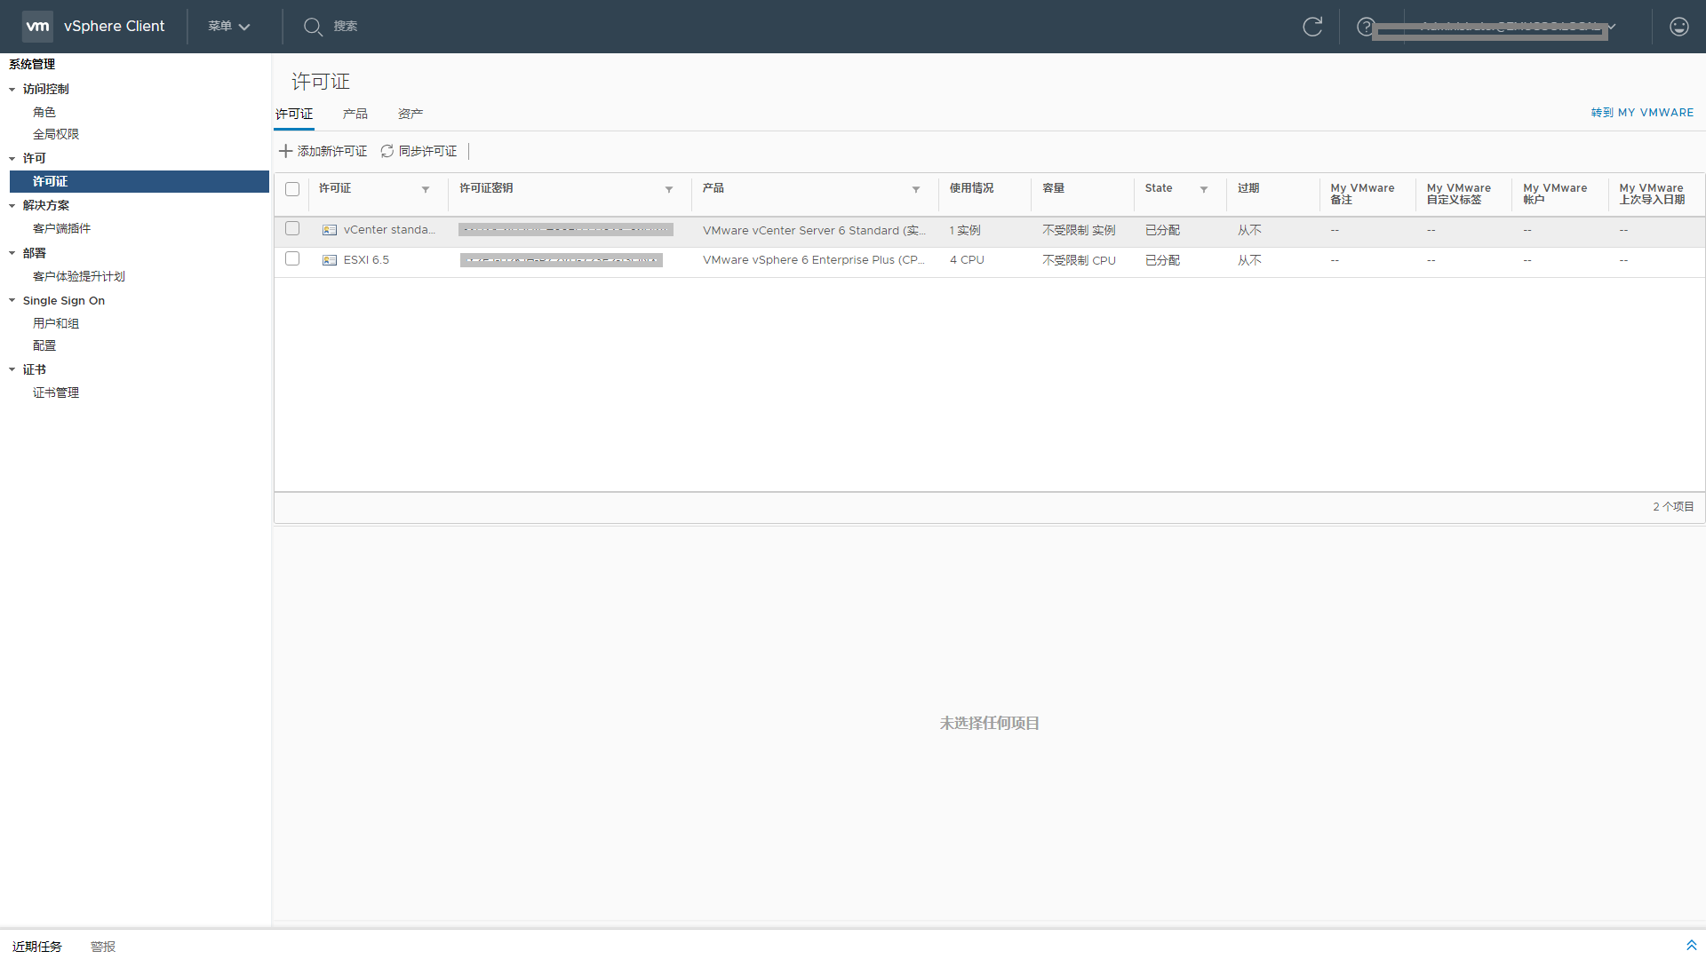This screenshot has height=959, width=1706.
Task: Click VMware vCenter Server 6 Standard cell
Action: [x=814, y=231]
